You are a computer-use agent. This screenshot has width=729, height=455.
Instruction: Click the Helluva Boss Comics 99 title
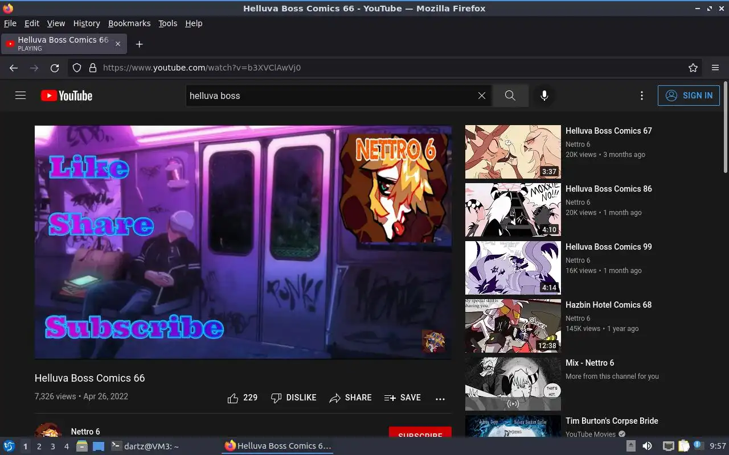click(x=609, y=247)
